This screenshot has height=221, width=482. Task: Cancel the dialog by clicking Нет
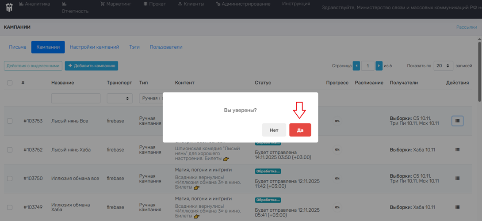pyautogui.click(x=274, y=130)
